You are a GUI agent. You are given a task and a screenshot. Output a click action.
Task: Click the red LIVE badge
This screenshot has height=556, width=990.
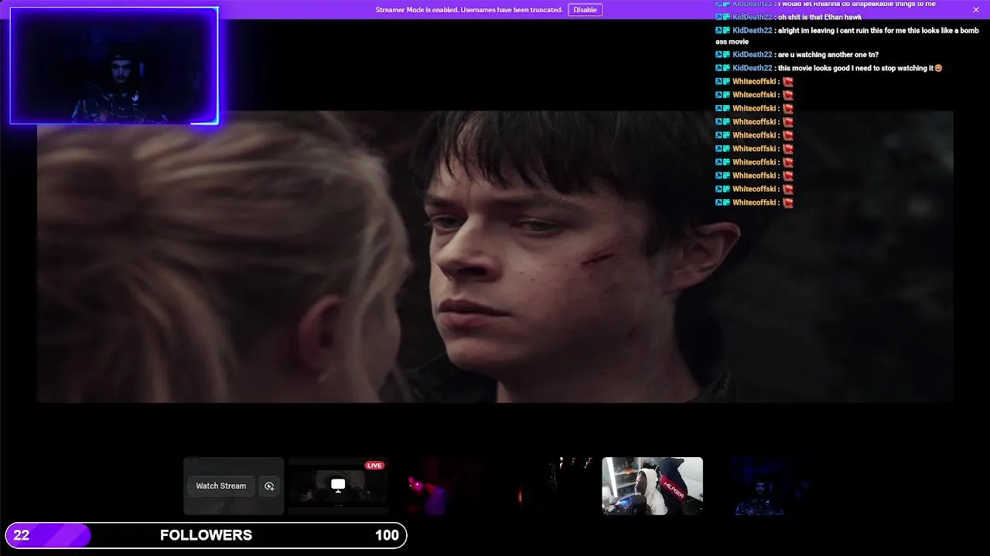pyautogui.click(x=374, y=466)
